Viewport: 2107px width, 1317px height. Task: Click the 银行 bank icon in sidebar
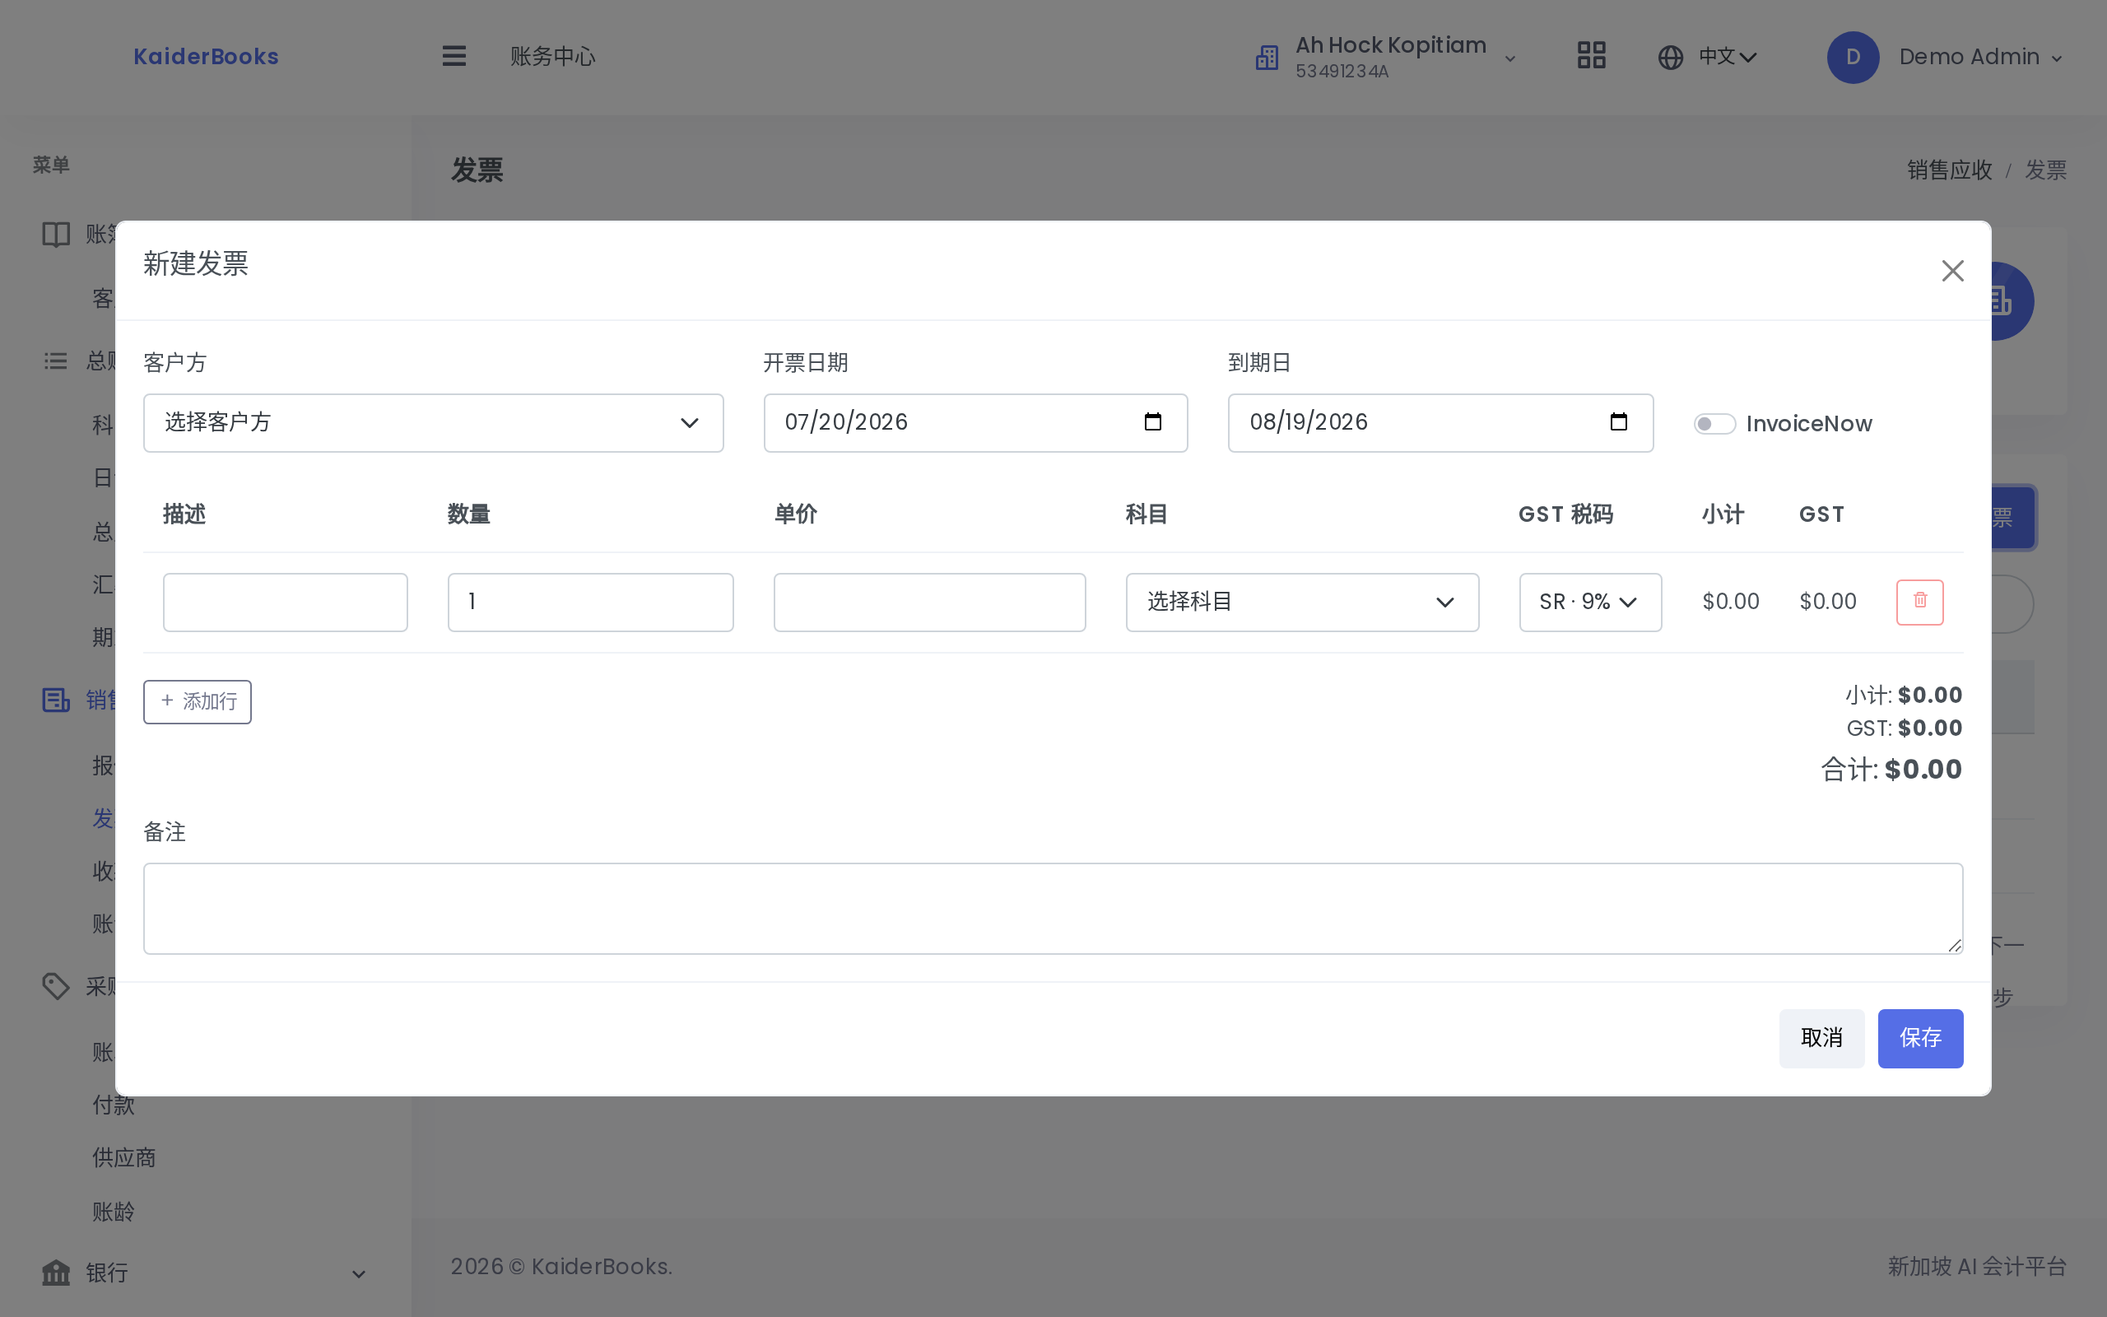click(56, 1273)
